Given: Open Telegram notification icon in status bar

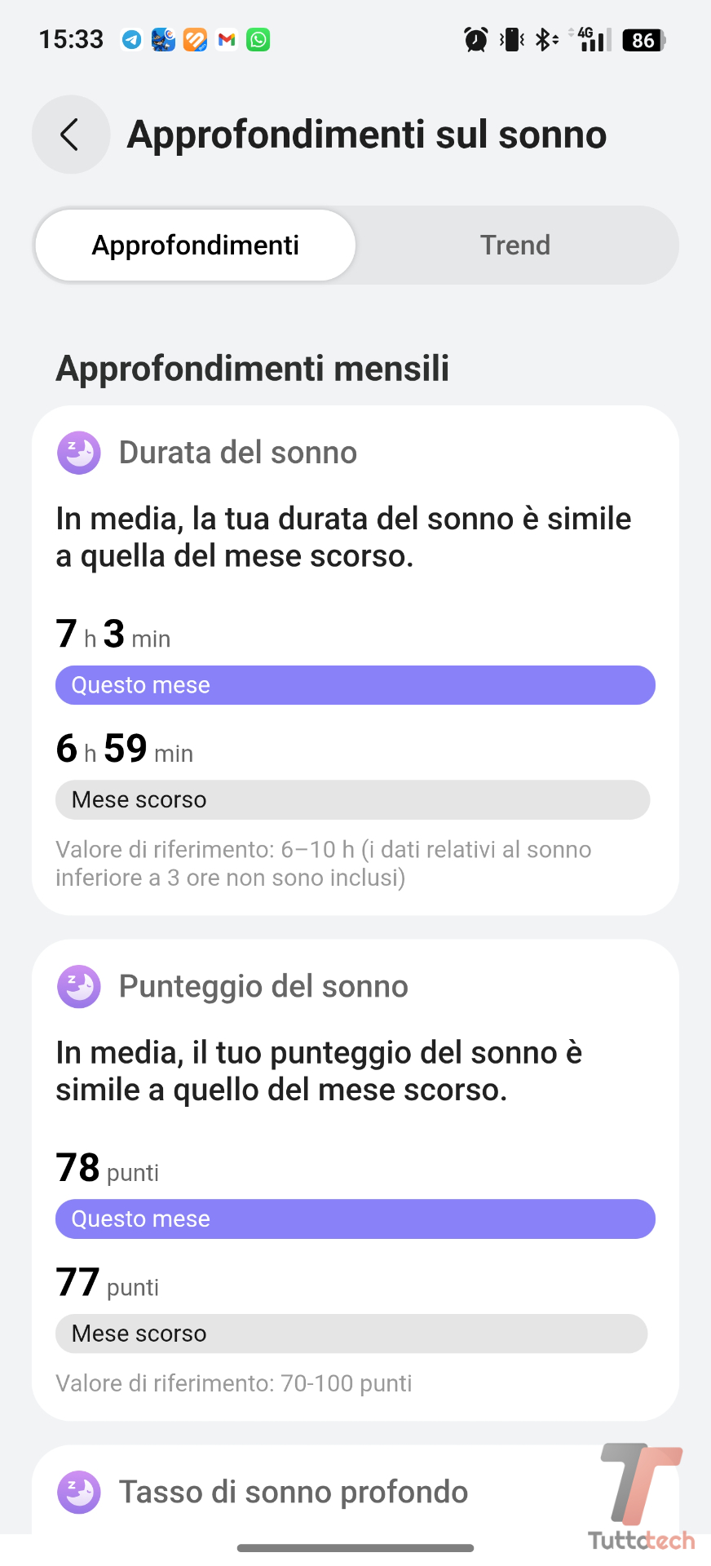Looking at the screenshot, I should [x=131, y=39].
